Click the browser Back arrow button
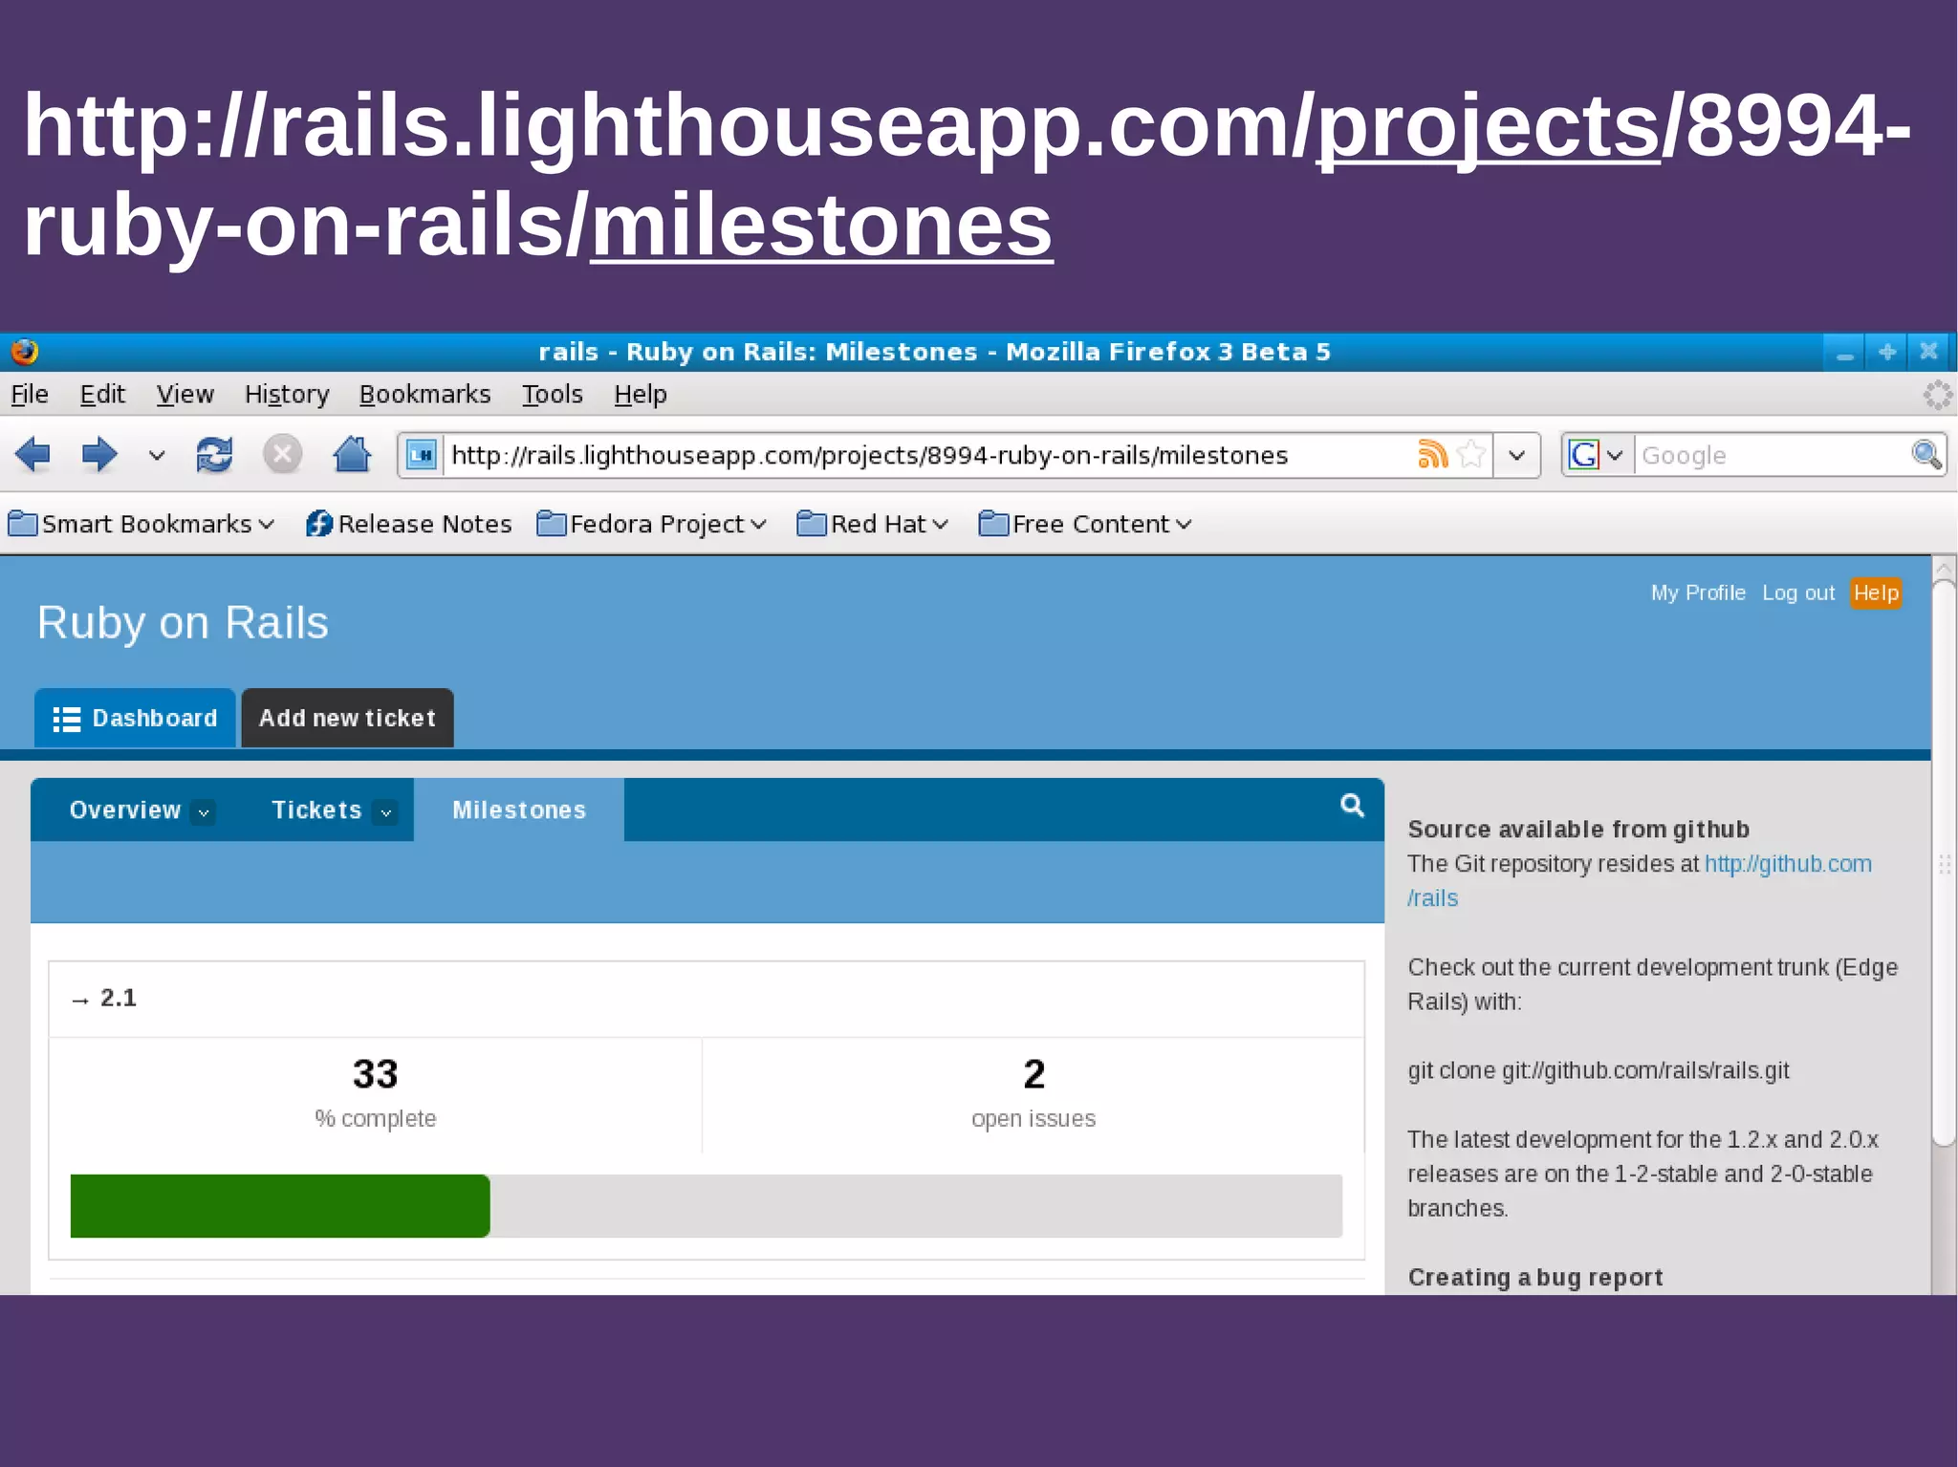Image resolution: width=1958 pixels, height=1467 pixels. click(33, 455)
